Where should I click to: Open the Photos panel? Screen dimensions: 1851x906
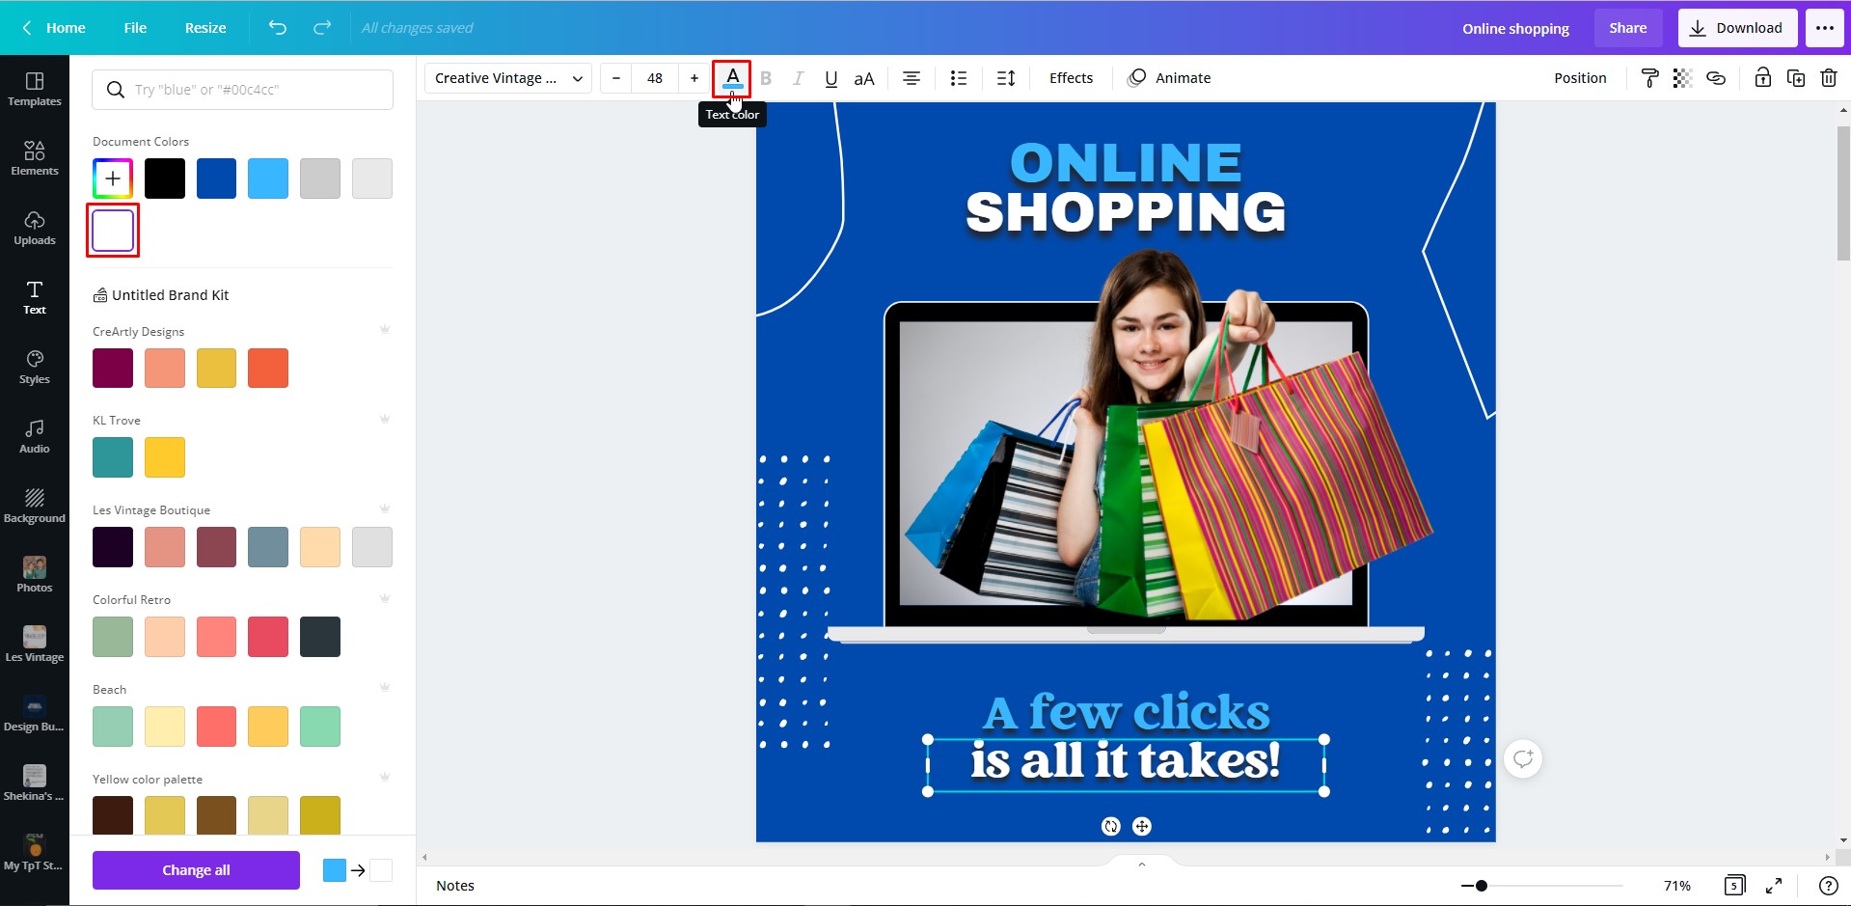[x=35, y=575]
